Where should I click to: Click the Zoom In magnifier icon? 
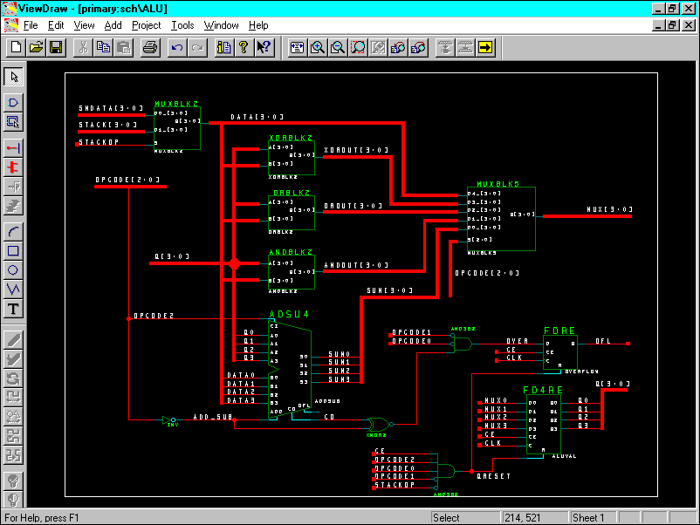tap(318, 47)
